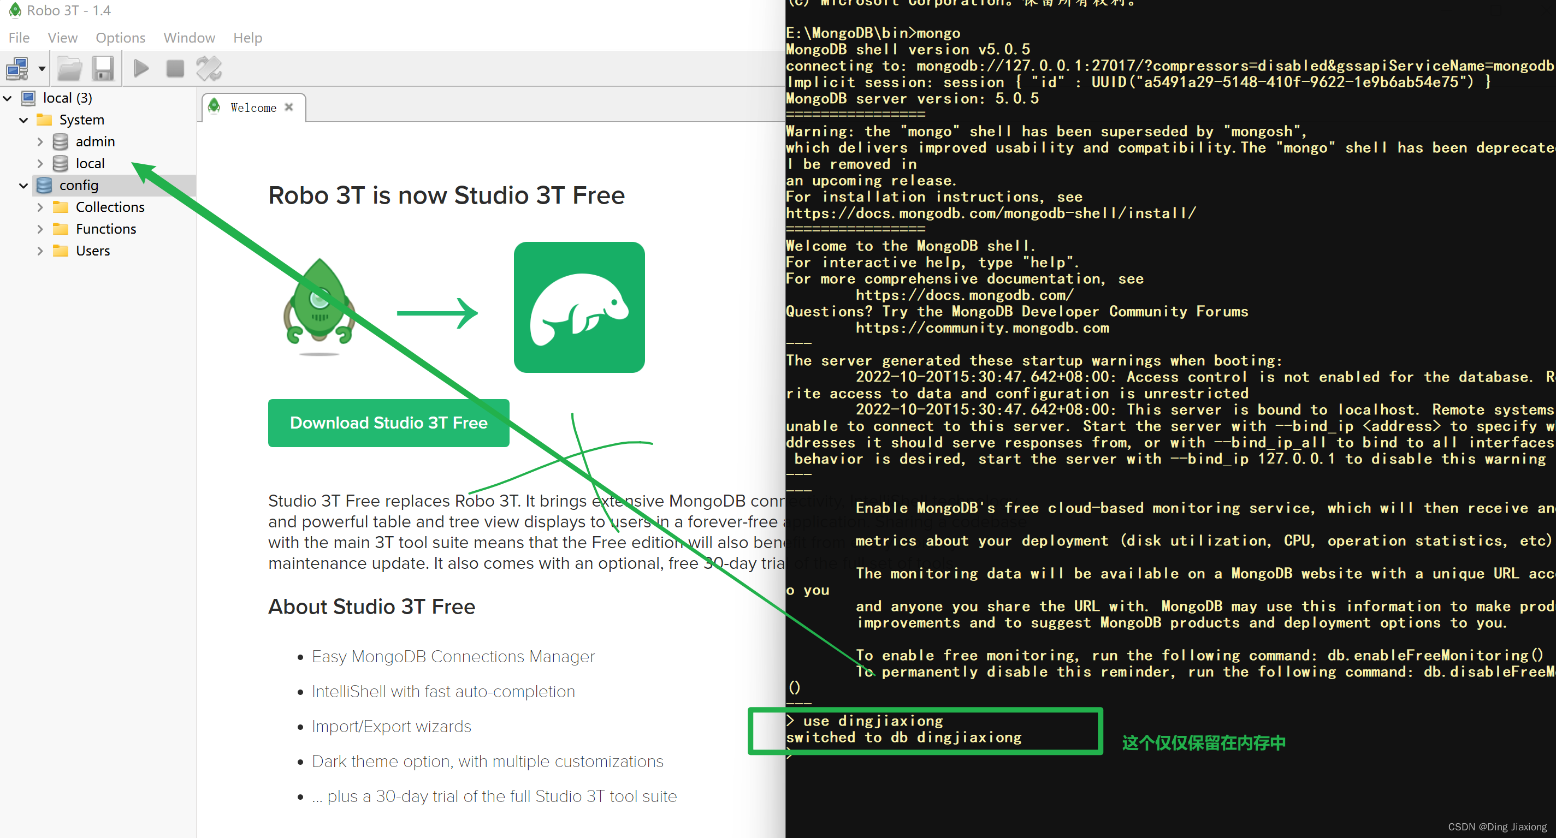The image size is (1556, 838).
Task: Click 'E:\MongoDB\bin>mongo' prompt line
Action: [873, 33]
